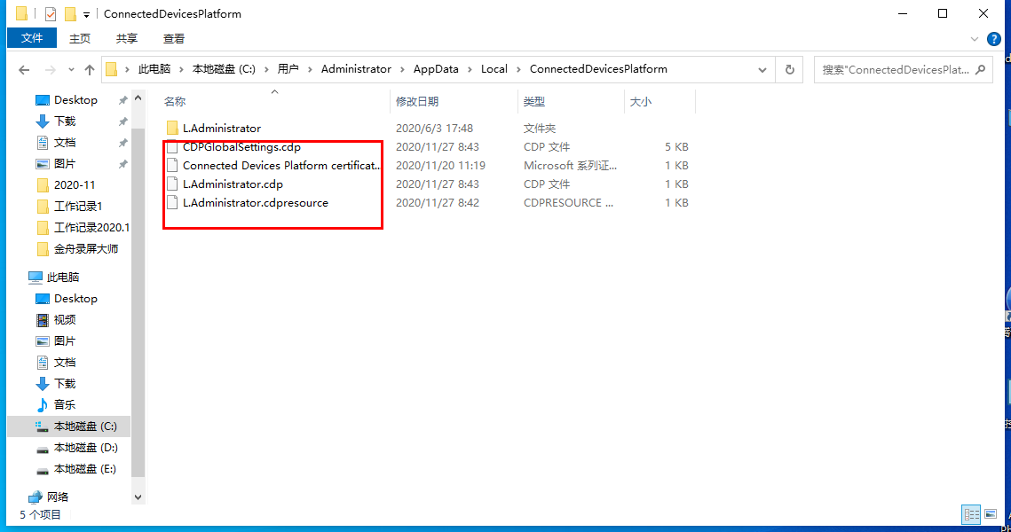This screenshot has height=532, width=1011.
Task: Switch to the 主页 ribbon tab
Action: (80, 39)
